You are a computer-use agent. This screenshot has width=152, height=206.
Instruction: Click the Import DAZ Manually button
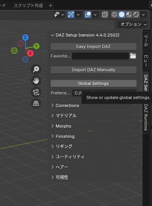[94, 70]
